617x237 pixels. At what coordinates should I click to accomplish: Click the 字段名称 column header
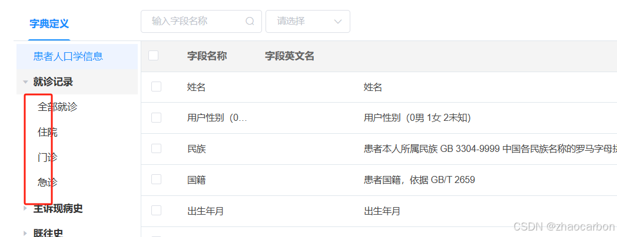[207, 56]
